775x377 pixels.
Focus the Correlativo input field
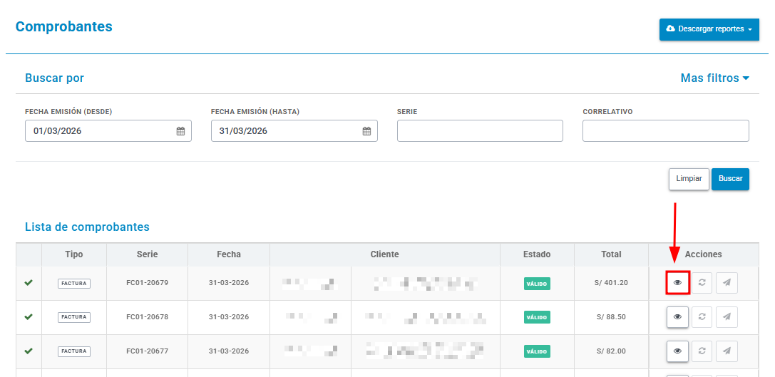coord(666,131)
